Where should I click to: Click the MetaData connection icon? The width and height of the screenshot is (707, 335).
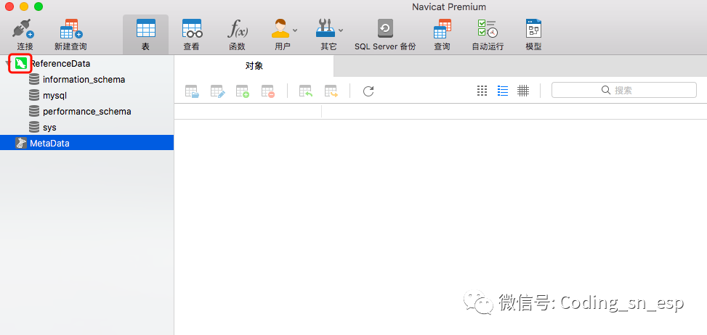pos(21,143)
